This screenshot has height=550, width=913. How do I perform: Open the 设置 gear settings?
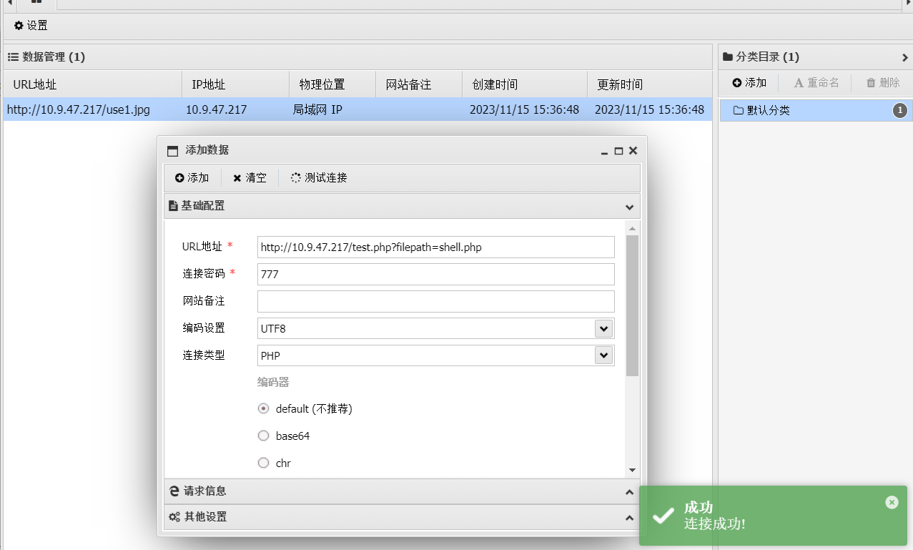[x=31, y=26]
